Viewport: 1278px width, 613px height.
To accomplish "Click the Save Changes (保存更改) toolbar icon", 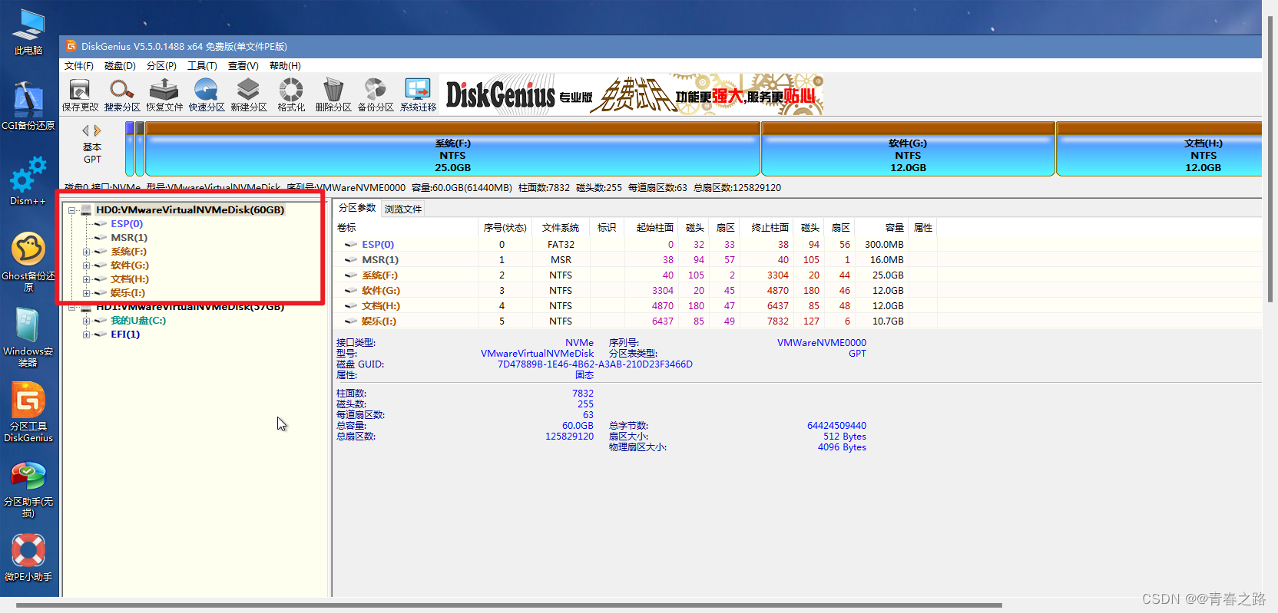I will (x=80, y=95).
